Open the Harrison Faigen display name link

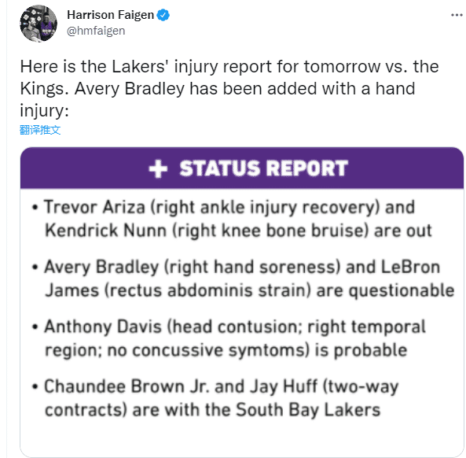(110, 15)
